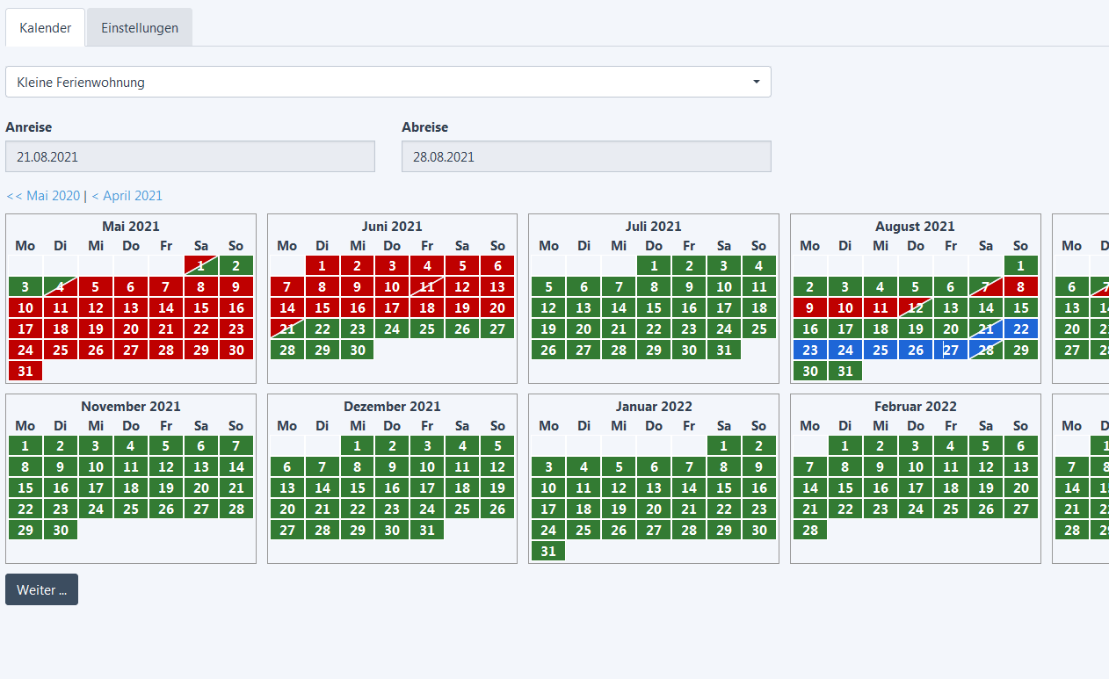
Task: Go back to April 2021 link
Action: coord(127,196)
